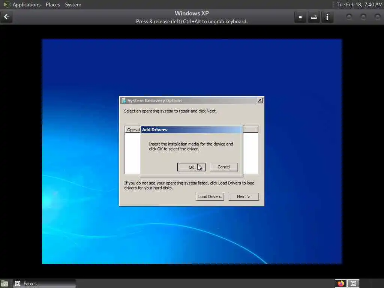Click the Add Drivers title bar
Screen dimensions: 384x288
click(x=192, y=130)
